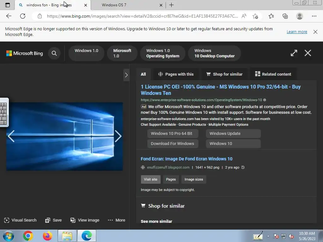
Task: Click enuffizzenuff.blogspot.com source link
Action: tap(168, 168)
